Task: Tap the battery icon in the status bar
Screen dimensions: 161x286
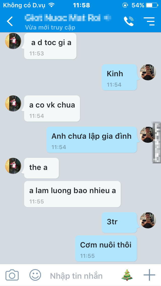Action: pyautogui.click(x=152, y=5)
